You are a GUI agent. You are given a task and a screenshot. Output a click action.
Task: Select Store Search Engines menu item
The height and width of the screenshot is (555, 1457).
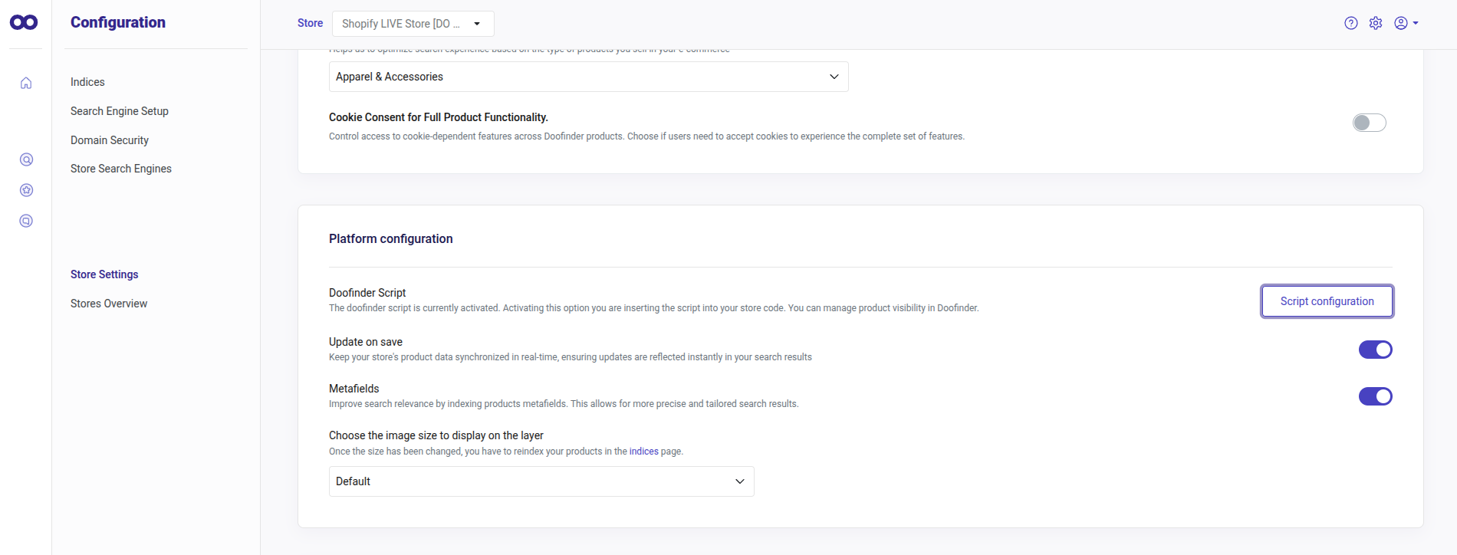tap(121, 169)
